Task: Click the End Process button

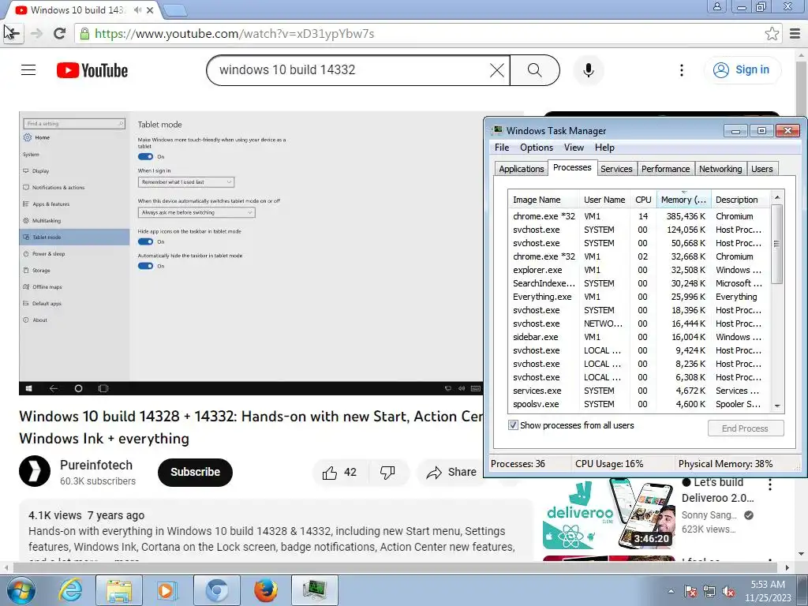Action: click(x=745, y=428)
